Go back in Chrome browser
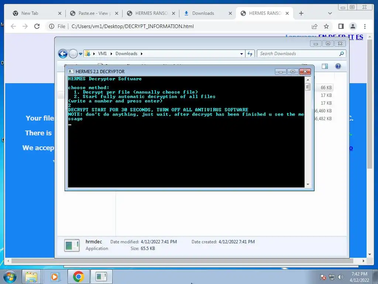The image size is (378, 284). (13, 26)
